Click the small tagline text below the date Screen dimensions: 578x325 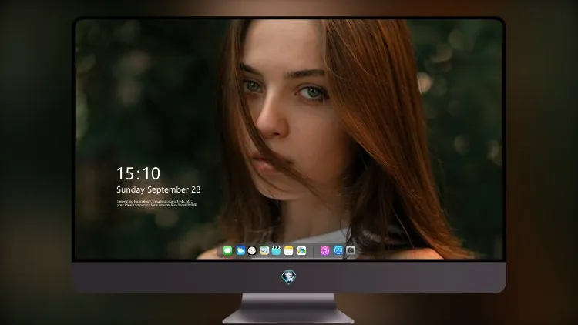156,203
